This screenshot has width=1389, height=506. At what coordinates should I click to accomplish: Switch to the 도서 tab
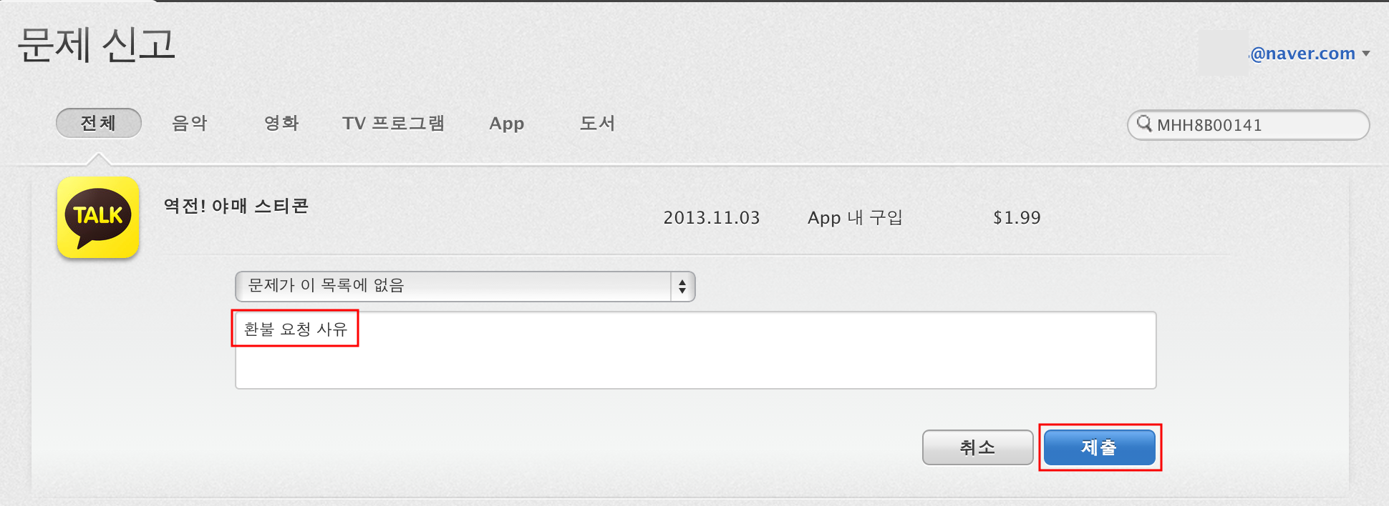597,123
